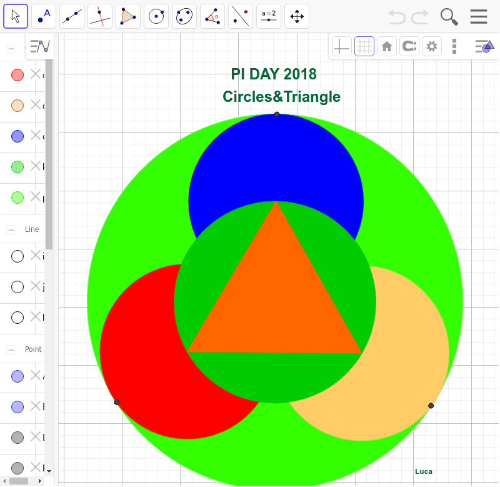Select the Circle with Center tool
This screenshot has height=487, width=500.
[156, 16]
